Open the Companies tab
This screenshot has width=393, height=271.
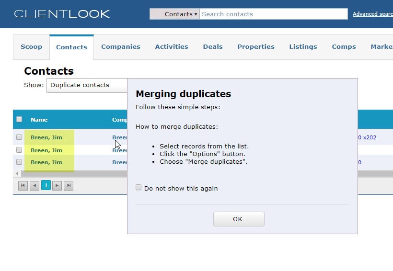[121, 47]
